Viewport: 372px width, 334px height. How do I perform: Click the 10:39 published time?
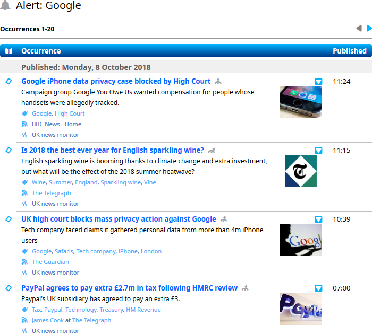341,219
